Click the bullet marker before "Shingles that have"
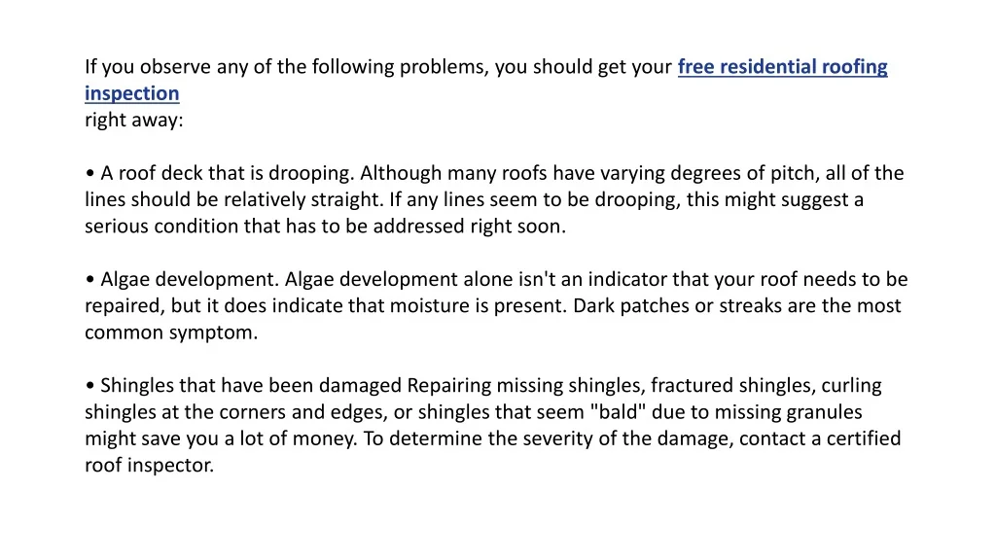Image resolution: width=996 pixels, height=560 pixels. click(89, 386)
